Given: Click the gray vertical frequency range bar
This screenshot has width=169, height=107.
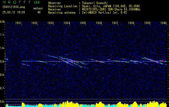Looking at the screenshot, I should coord(5,62).
